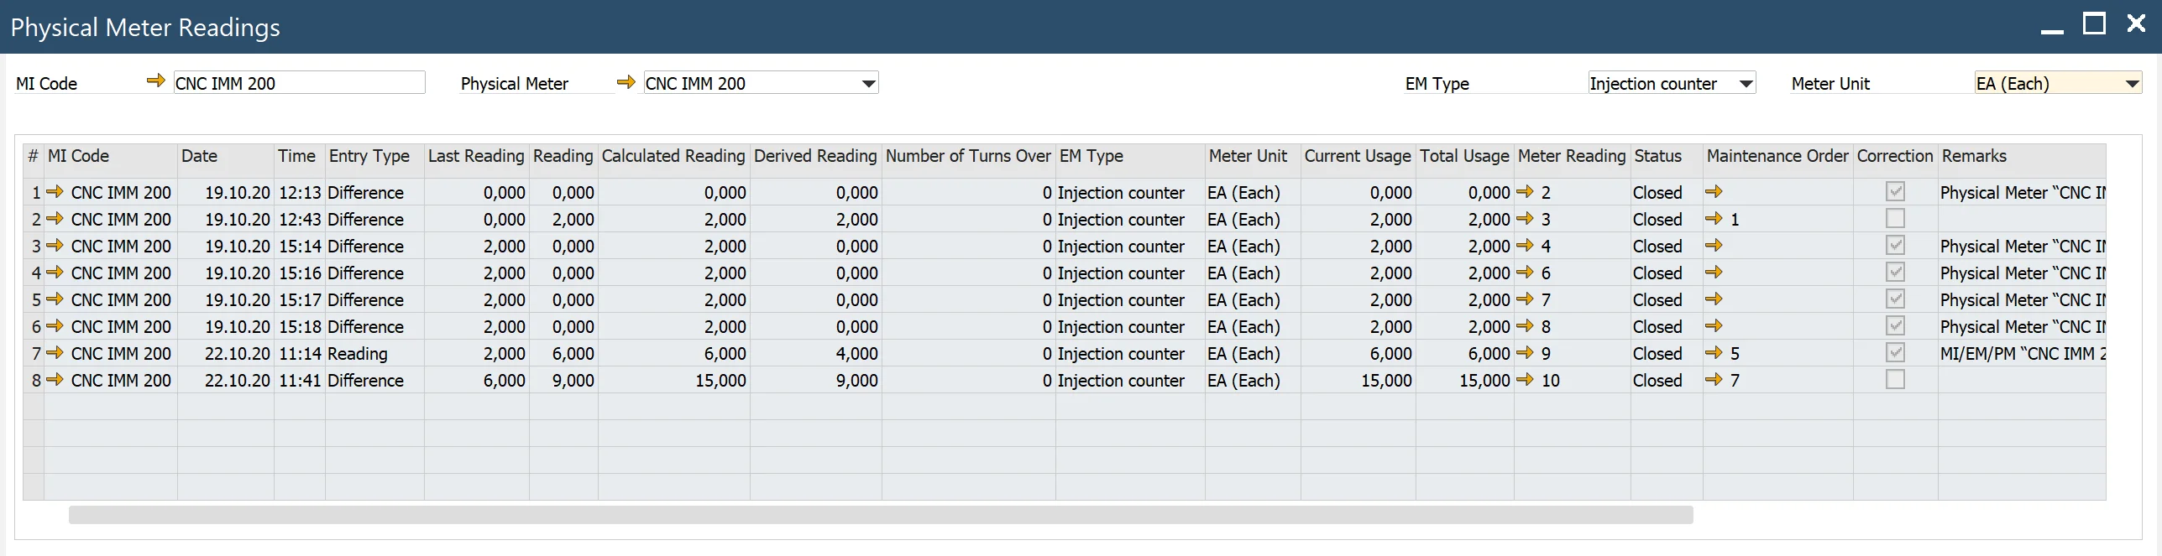
Task: Open Meter Reading link arrow for reading 10
Action: point(1525,380)
